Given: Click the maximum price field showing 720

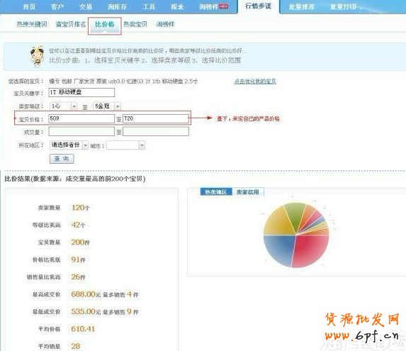Looking at the screenshot, I should coord(156,118).
